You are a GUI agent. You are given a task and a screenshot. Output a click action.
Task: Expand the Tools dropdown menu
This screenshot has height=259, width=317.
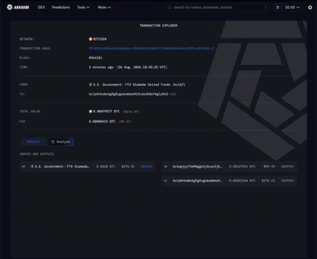tap(83, 7)
